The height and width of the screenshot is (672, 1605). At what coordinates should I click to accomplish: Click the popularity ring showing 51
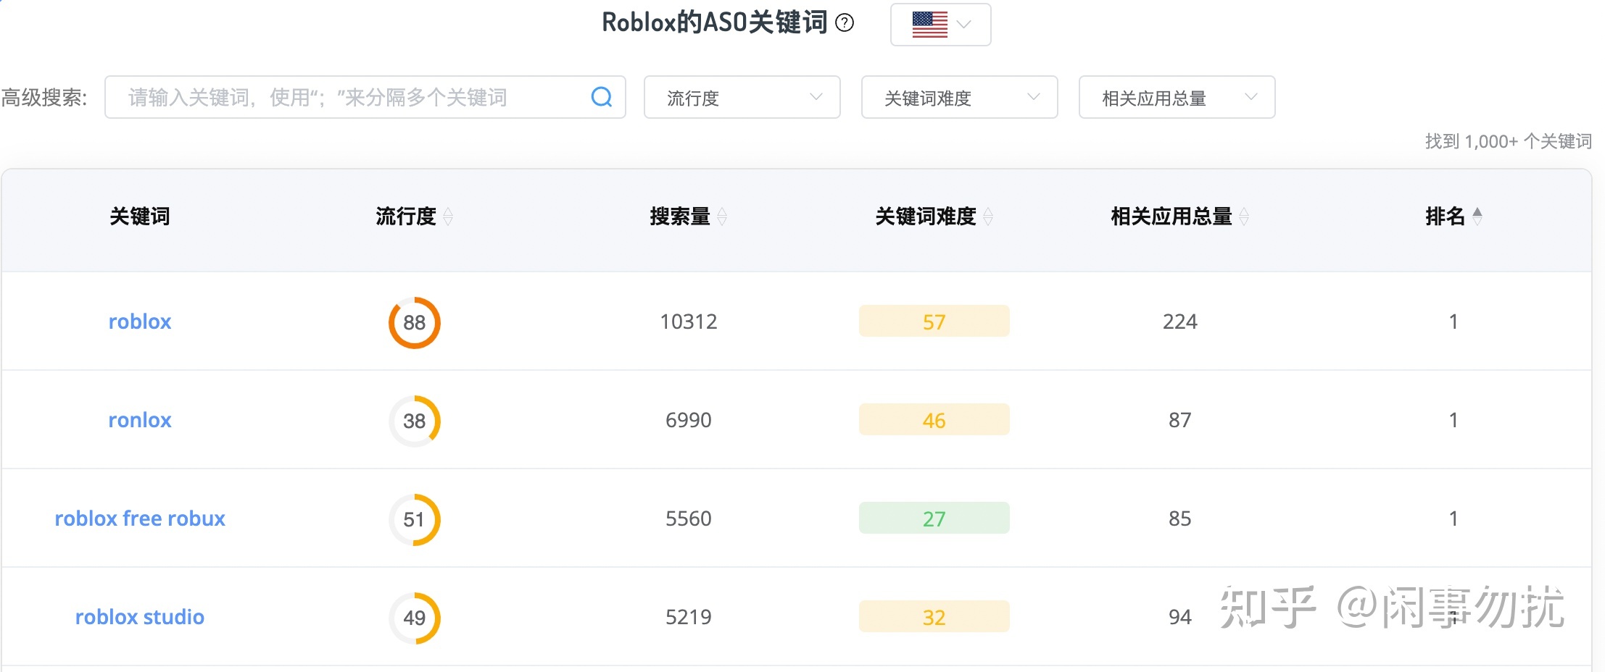[415, 519]
